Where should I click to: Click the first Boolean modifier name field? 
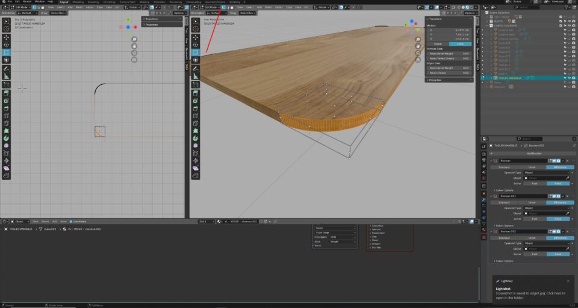click(x=523, y=161)
